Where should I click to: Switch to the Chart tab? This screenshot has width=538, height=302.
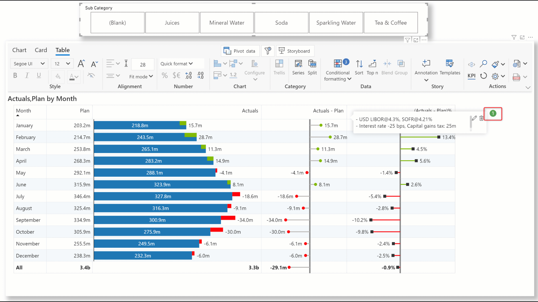(19, 50)
